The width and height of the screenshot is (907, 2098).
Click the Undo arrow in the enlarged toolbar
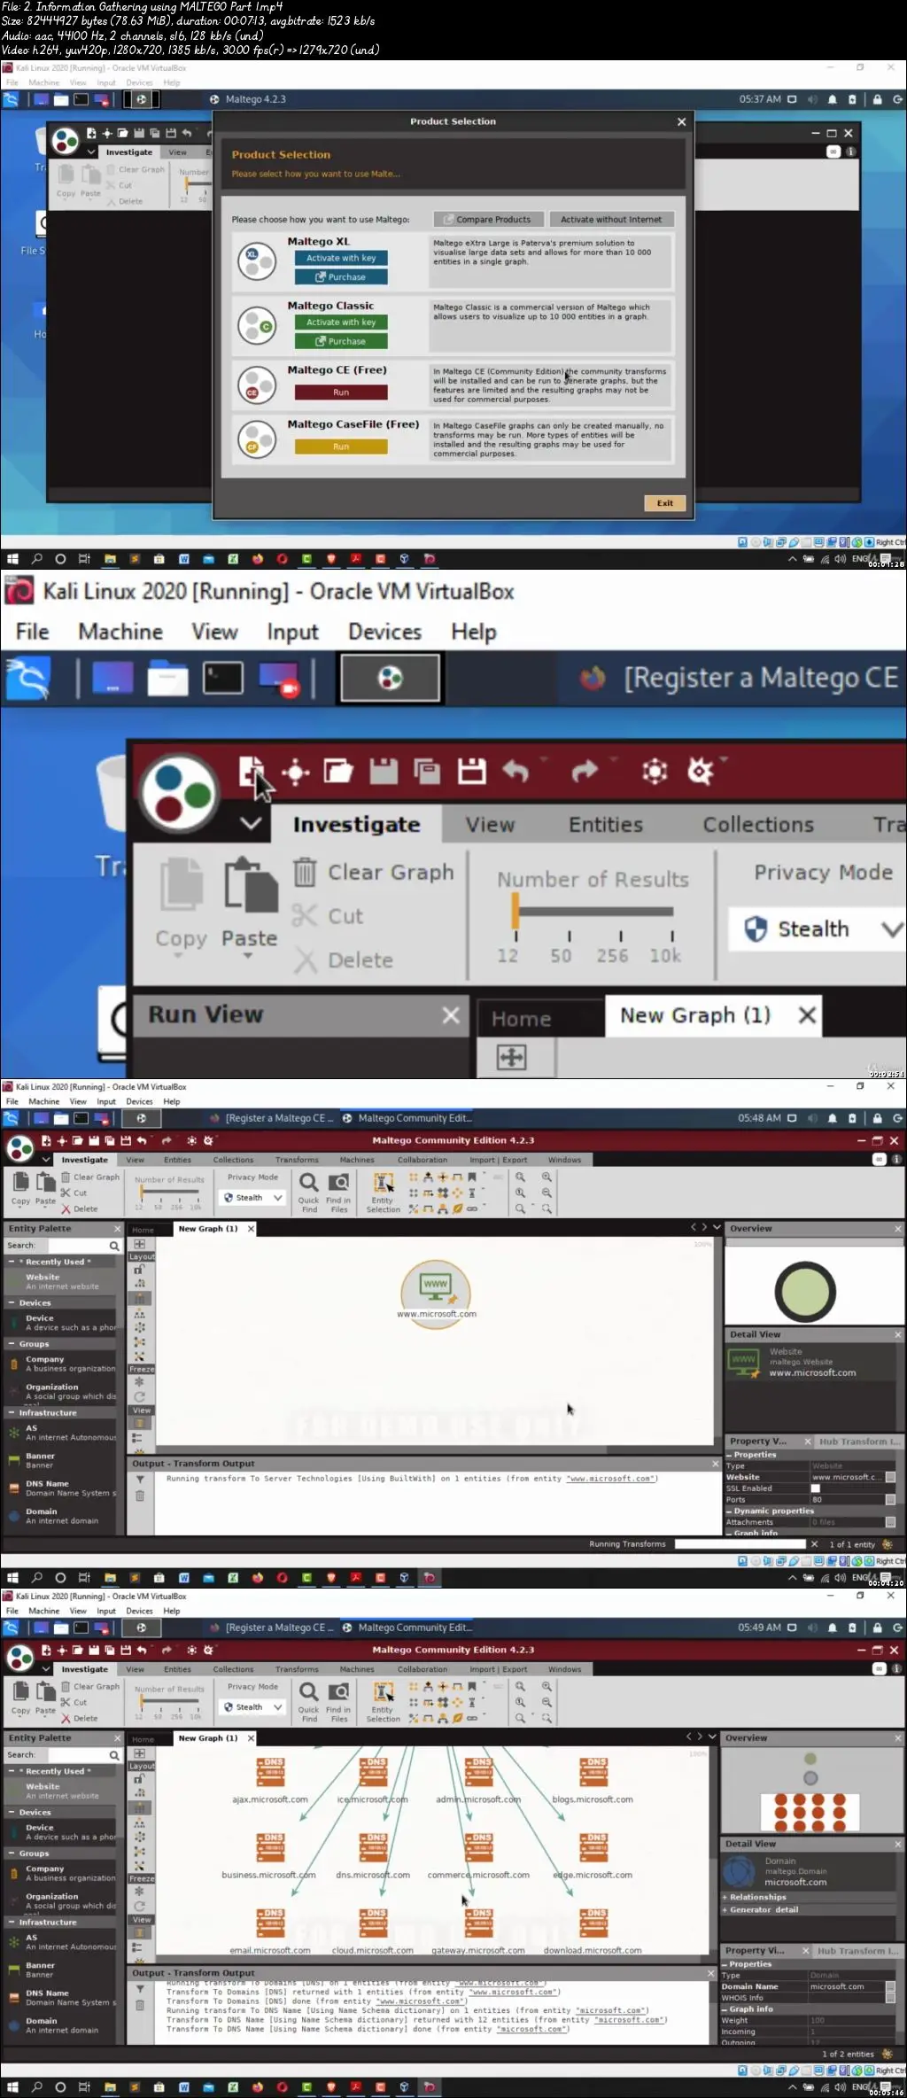[516, 771]
